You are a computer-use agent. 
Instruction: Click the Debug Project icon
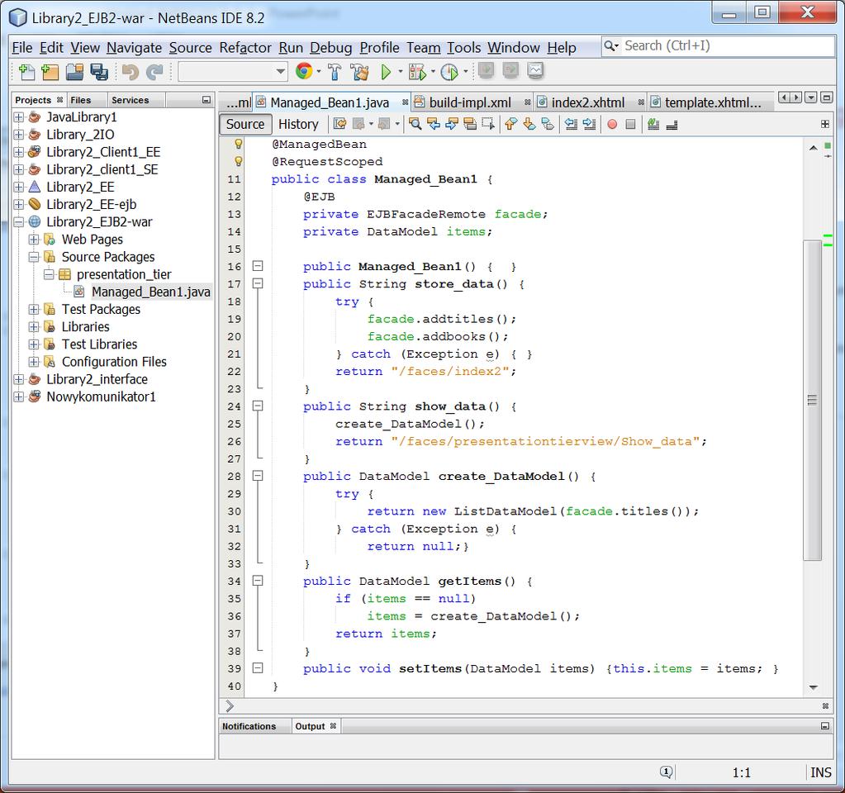click(418, 72)
